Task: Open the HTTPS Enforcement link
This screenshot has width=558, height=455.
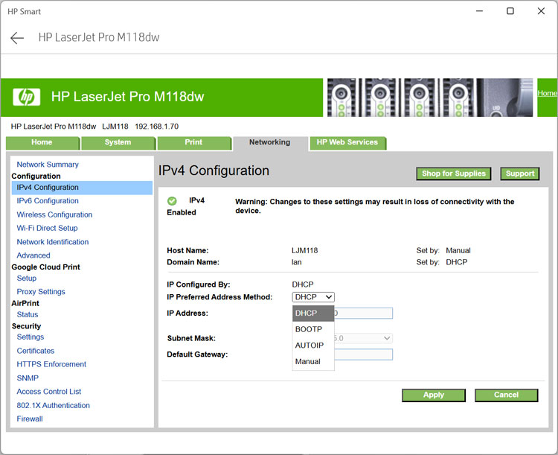Action: [51, 364]
